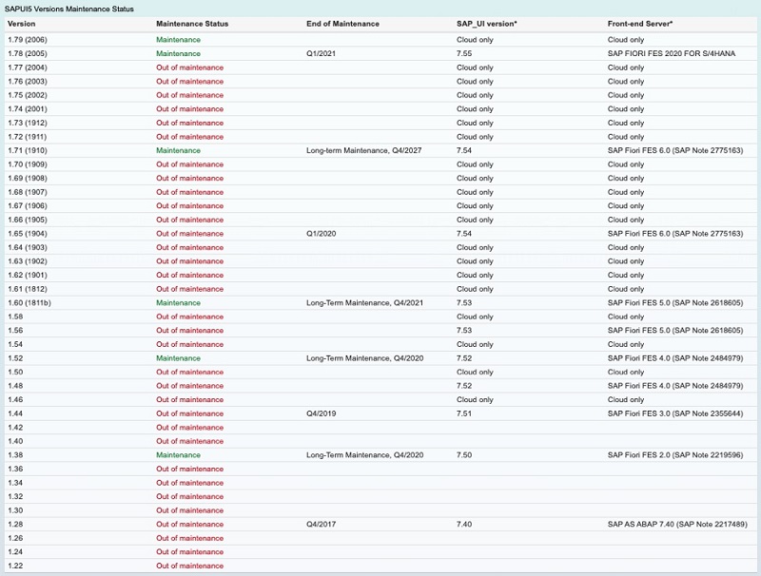Click Q4/2019 end of maintenance cell
Viewport: 761px width, 576px height.
click(x=321, y=413)
